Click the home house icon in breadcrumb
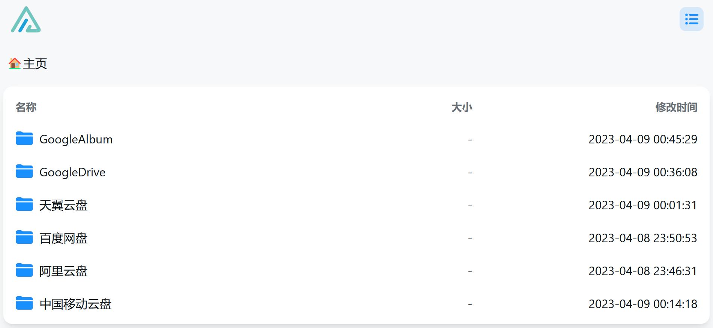 point(15,63)
